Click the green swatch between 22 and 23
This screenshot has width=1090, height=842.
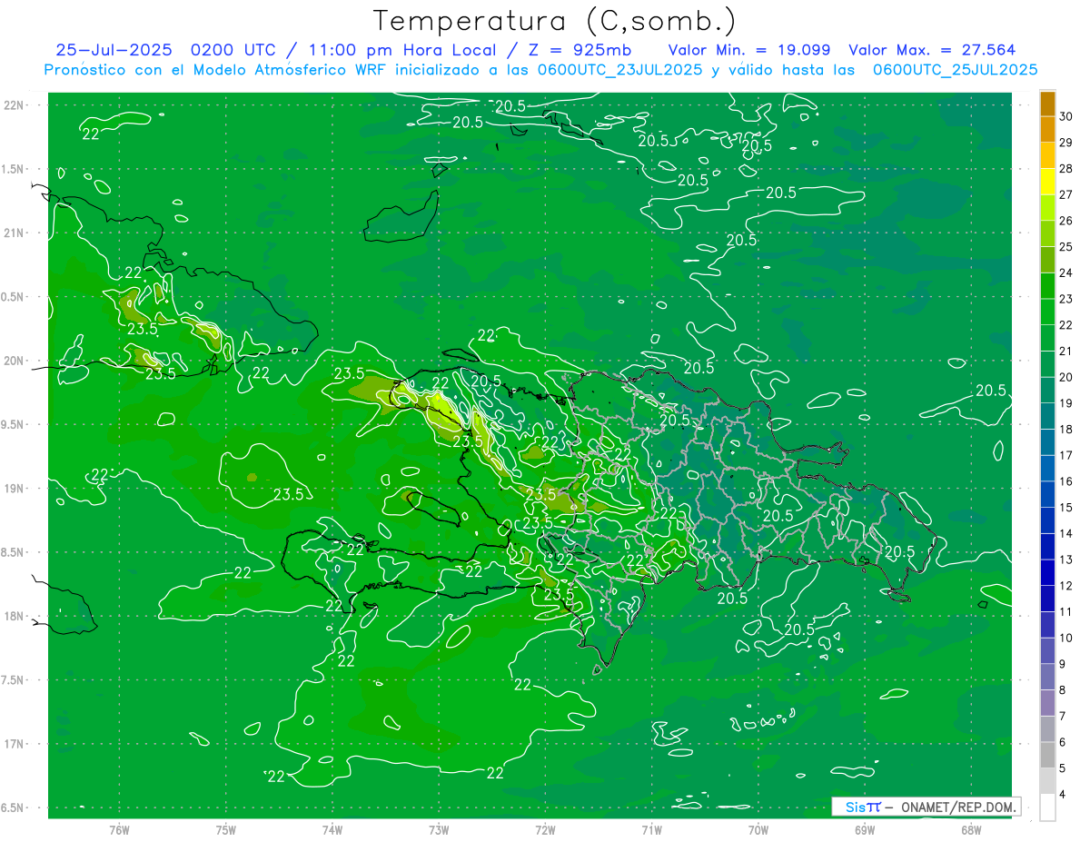pos(1047,312)
